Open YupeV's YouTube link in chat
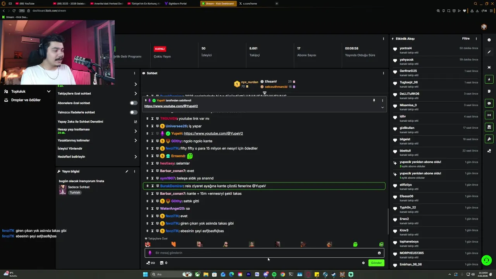Viewport: 496px width, 279px height. (x=214, y=134)
